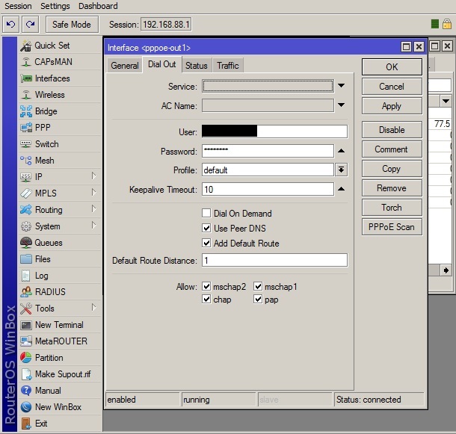Switch to the General tab
Viewport: 456px width, 434px height.
[125, 66]
